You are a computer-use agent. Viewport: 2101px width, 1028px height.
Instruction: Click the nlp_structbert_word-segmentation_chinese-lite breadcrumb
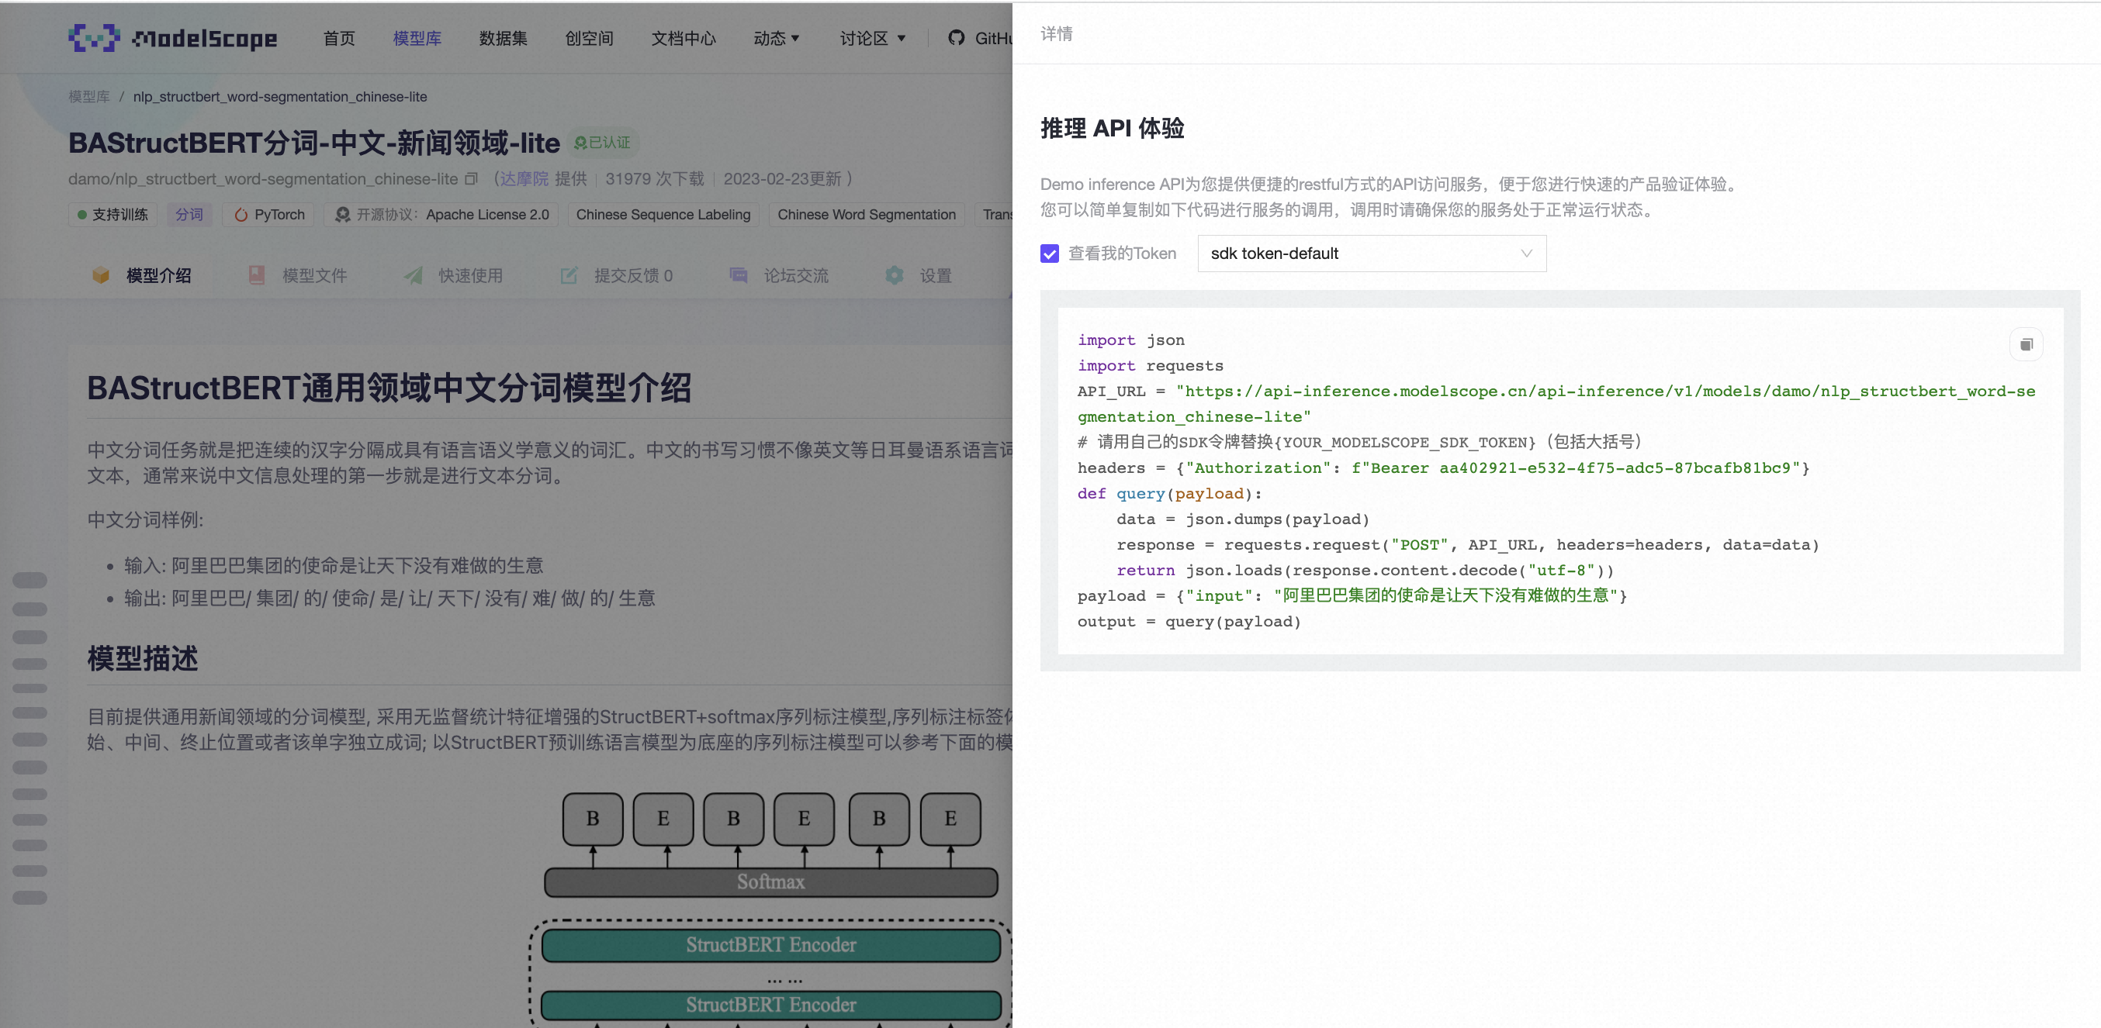pyautogui.click(x=280, y=96)
